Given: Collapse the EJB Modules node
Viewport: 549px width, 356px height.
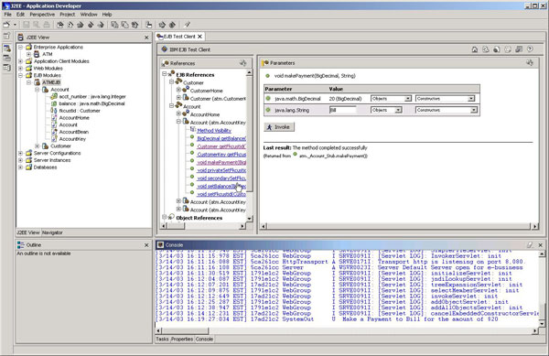Looking at the screenshot, I should 20,75.
